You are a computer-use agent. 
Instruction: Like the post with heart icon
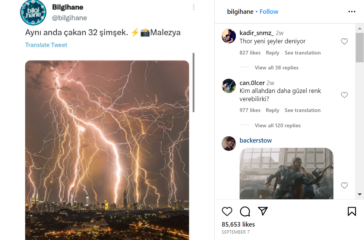[x=227, y=212]
